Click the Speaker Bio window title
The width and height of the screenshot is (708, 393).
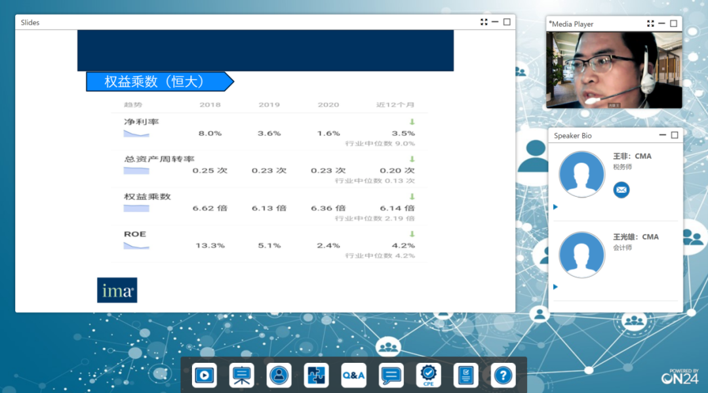click(x=572, y=136)
